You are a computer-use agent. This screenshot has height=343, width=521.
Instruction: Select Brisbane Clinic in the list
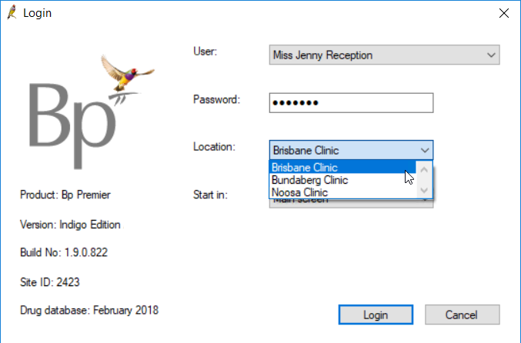[x=342, y=168]
